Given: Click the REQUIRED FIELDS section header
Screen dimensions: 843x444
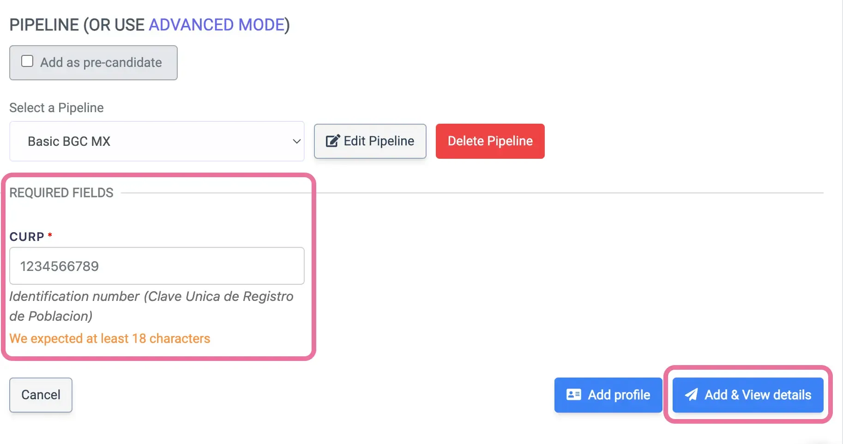Looking at the screenshot, I should point(61,192).
